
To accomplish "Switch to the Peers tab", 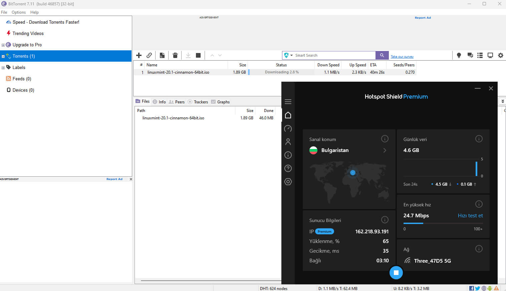I will [x=177, y=102].
